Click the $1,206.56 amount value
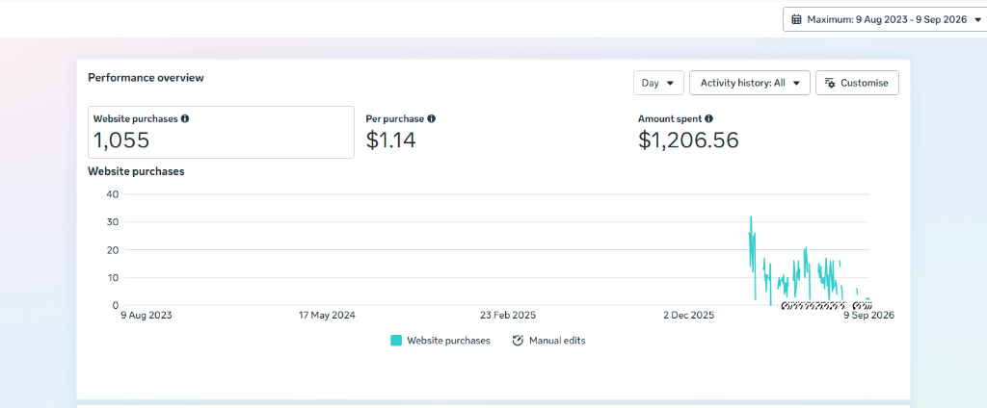The width and height of the screenshot is (987, 408). pyautogui.click(x=688, y=140)
